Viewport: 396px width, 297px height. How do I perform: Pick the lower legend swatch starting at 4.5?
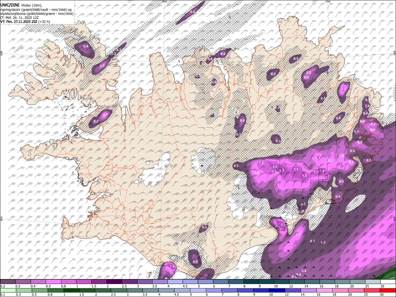(x=182, y=290)
